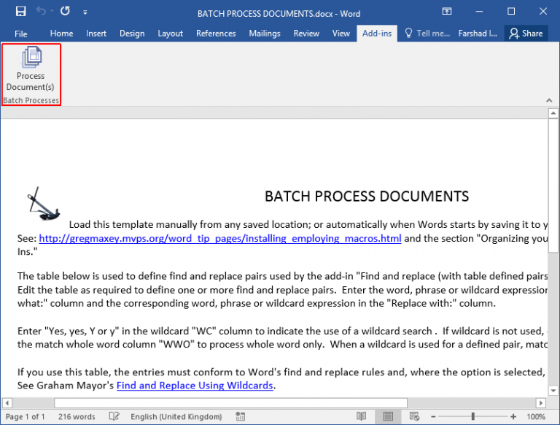This screenshot has height=425, width=560.
Task: Click the zoom slider handle
Action: coord(472,416)
